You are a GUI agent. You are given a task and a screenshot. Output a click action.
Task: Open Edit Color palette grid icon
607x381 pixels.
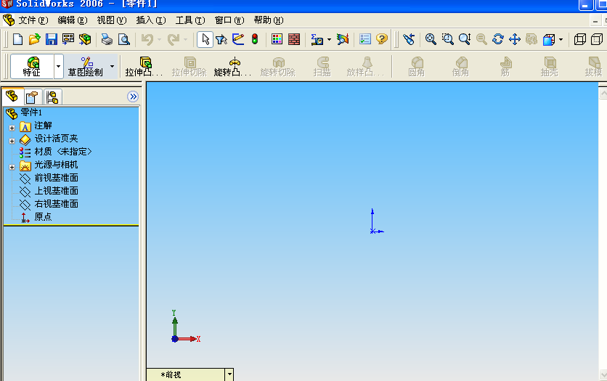tap(277, 39)
